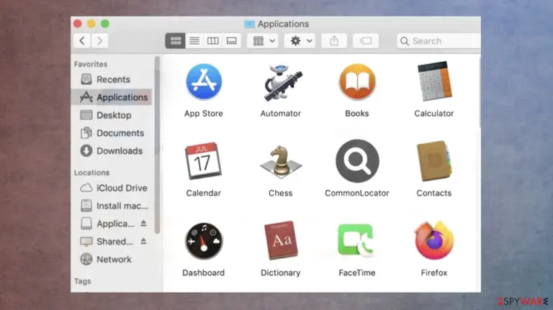Select the Calculator app icon

(434, 81)
